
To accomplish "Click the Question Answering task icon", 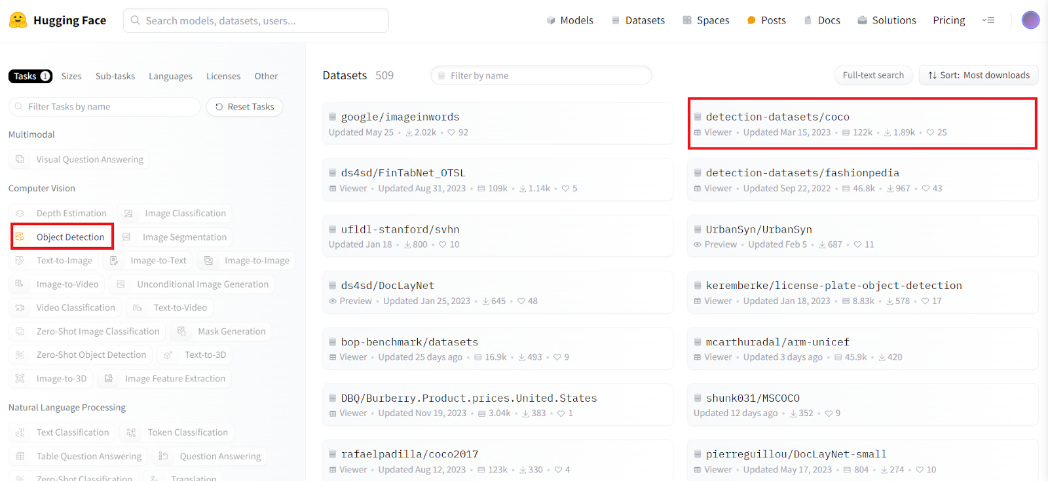I will pyautogui.click(x=164, y=456).
